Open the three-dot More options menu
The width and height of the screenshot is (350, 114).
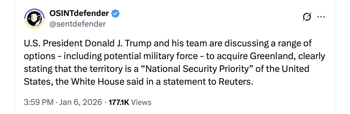click(x=321, y=17)
